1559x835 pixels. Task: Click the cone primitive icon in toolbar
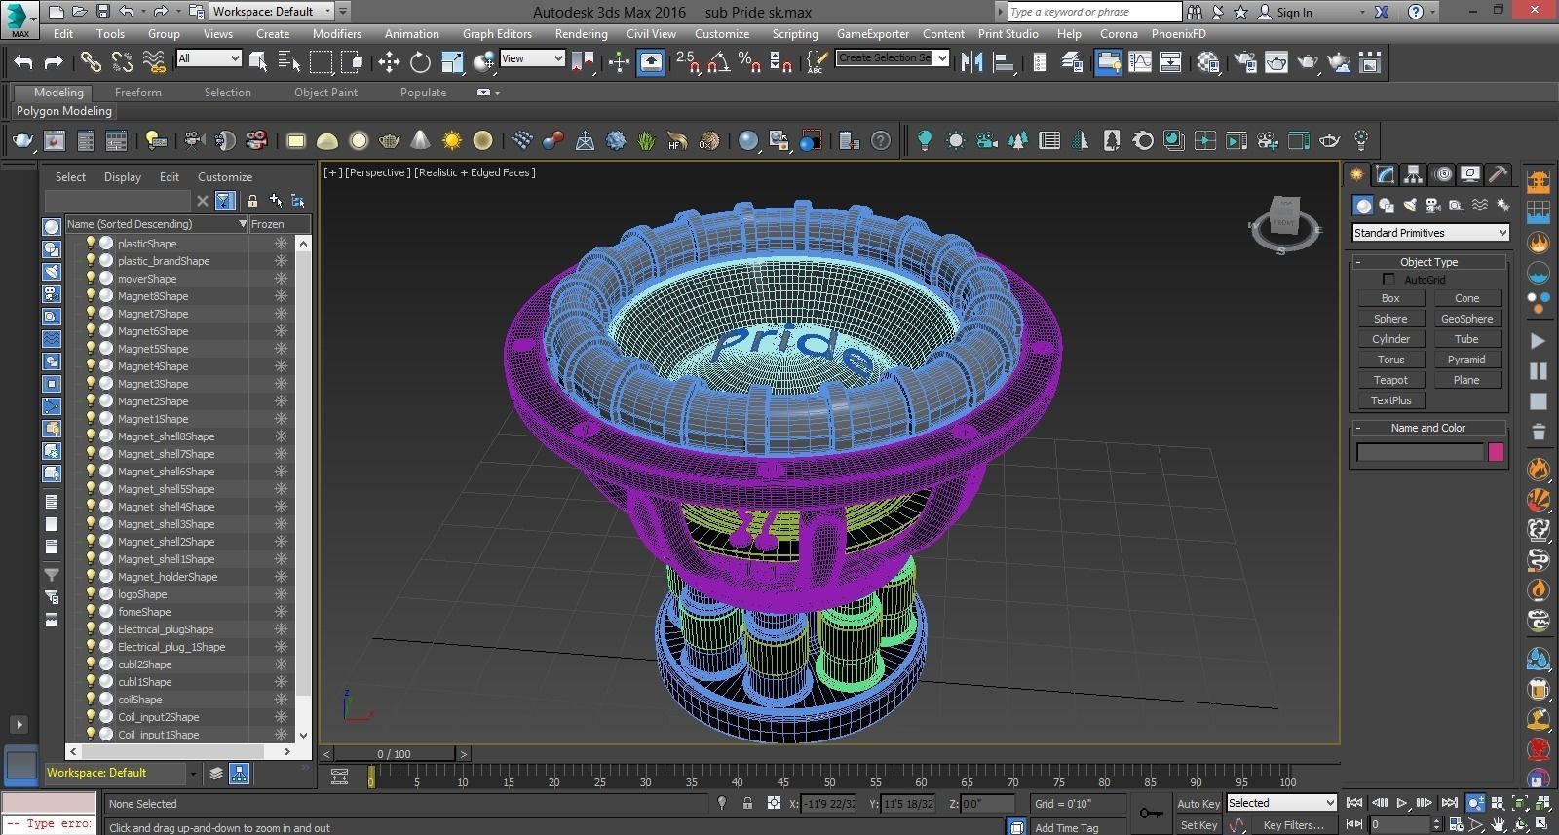coord(420,141)
